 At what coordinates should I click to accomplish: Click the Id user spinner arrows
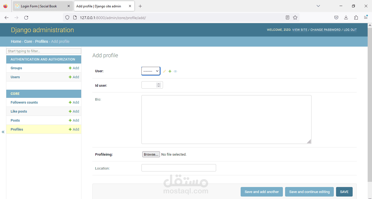click(159, 85)
